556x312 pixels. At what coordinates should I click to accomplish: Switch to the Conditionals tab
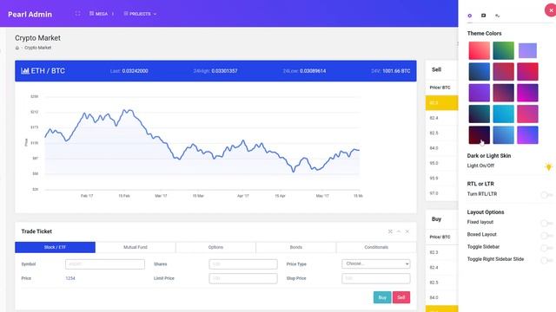point(376,247)
